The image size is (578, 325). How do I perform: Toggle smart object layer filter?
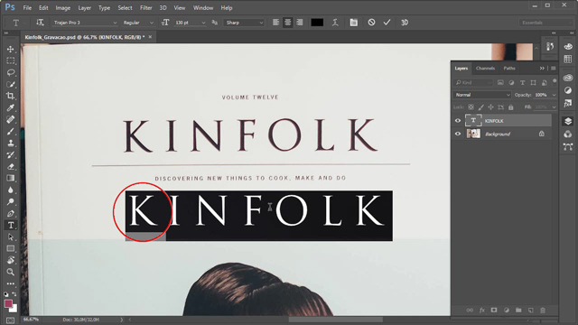tap(545, 82)
